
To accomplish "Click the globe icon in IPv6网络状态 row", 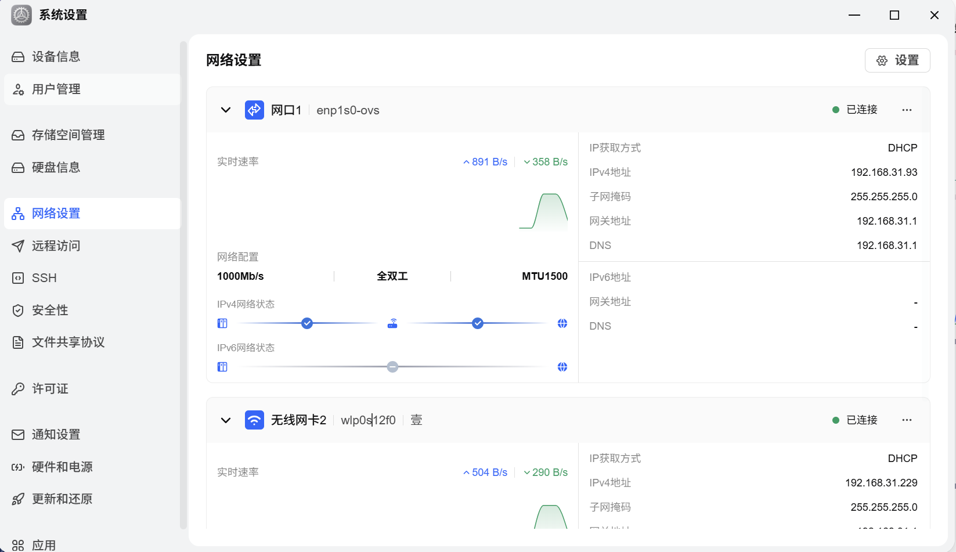I will [x=562, y=367].
